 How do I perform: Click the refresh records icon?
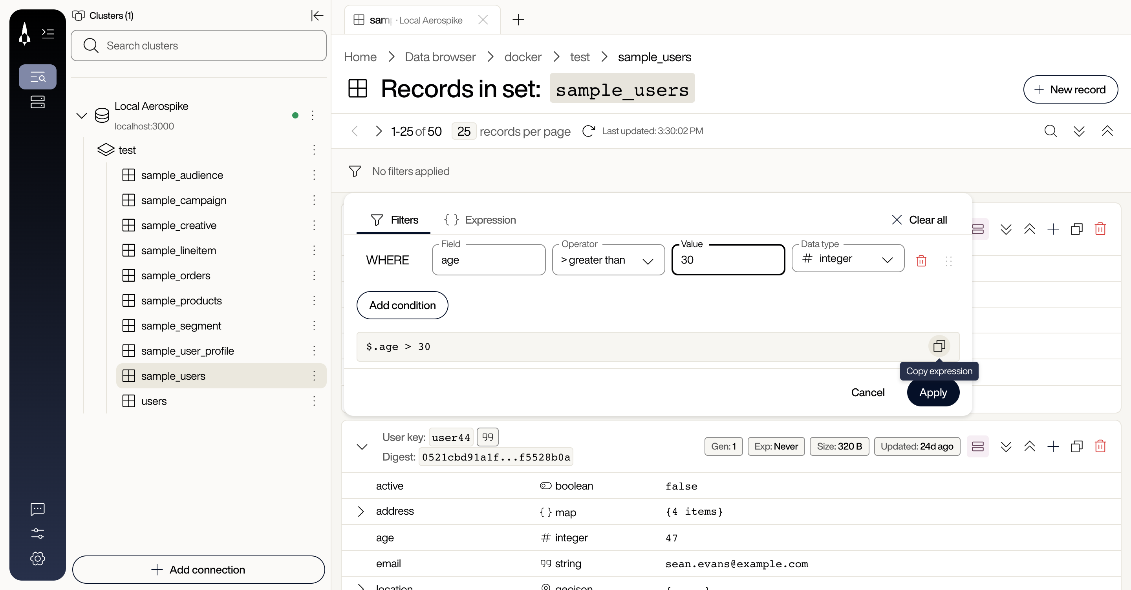tap(588, 131)
